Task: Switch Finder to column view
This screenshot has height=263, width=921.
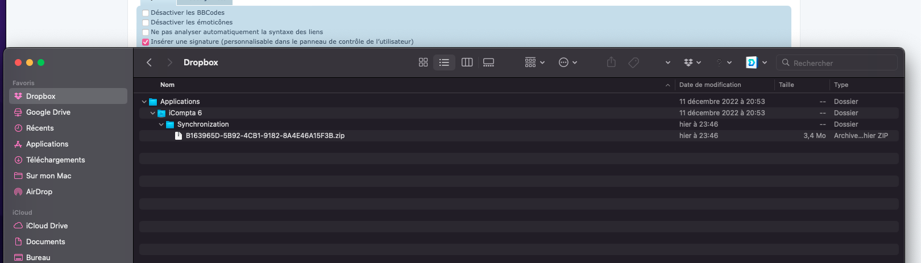Action: coord(467,62)
